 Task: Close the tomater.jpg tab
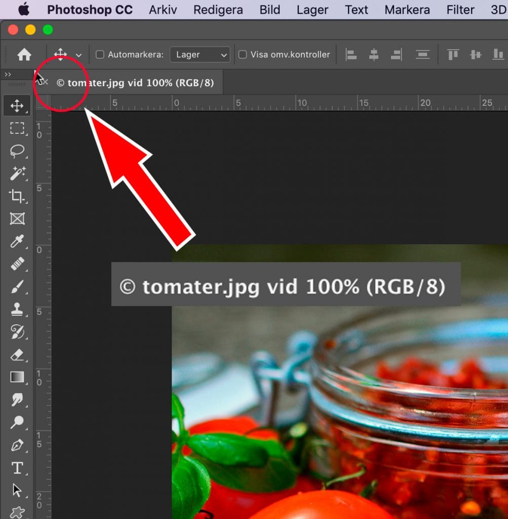(x=45, y=82)
